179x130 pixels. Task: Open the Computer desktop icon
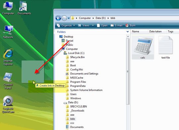click(8, 8)
